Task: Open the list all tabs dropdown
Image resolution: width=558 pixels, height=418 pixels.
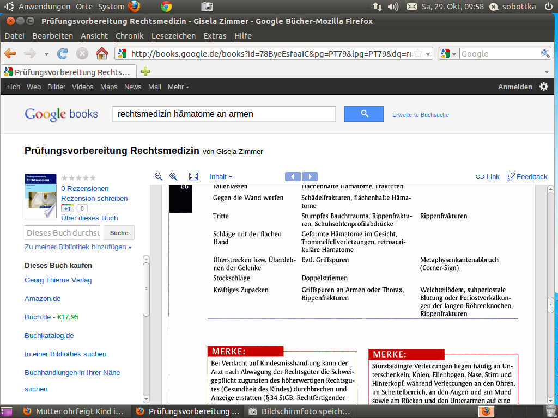Action: 547,72
